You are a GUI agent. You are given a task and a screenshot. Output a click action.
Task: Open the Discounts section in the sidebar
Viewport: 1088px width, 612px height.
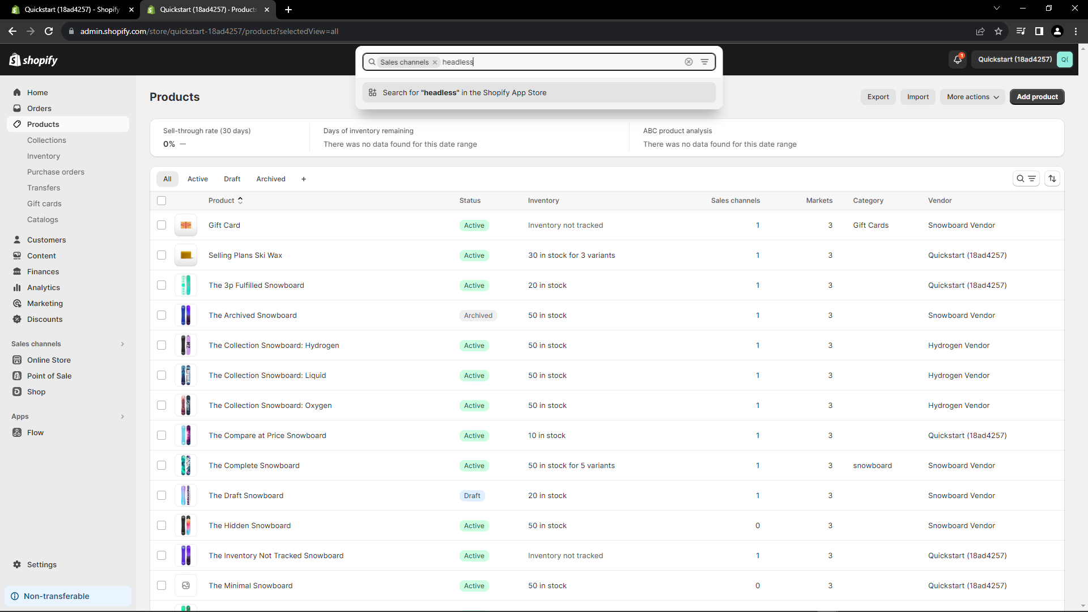pyautogui.click(x=45, y=319)
